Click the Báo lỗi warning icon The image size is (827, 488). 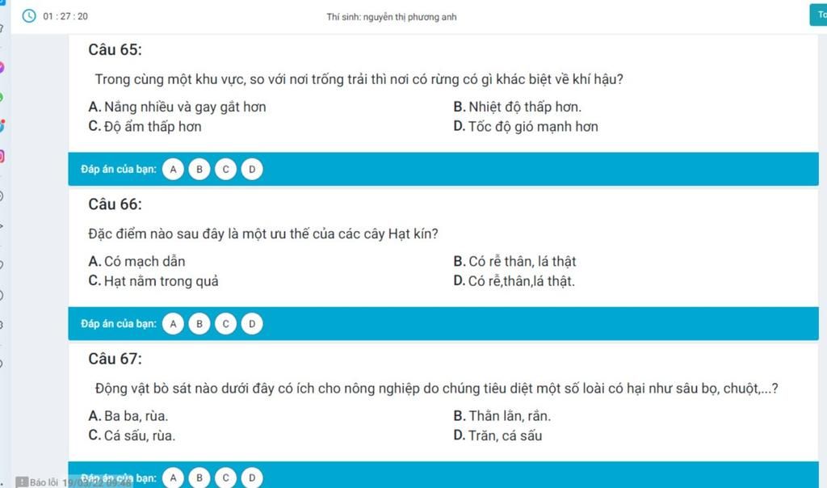pos(22,482)
